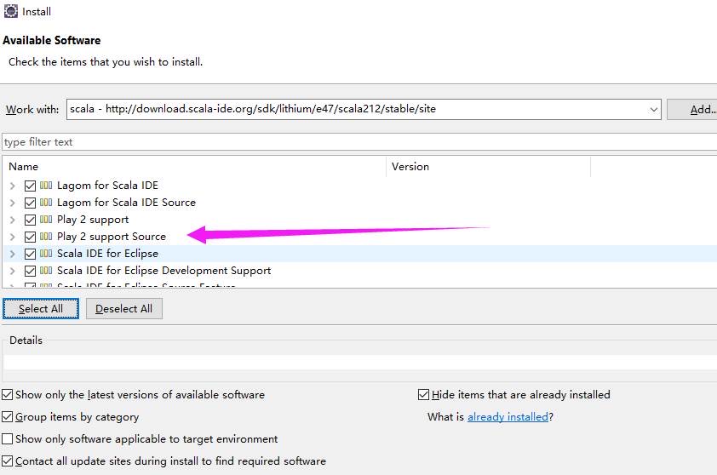The height and width of the screenshot is (475, 717).
Task: Click the Play 2 support category icon
Action: point(46,220)
